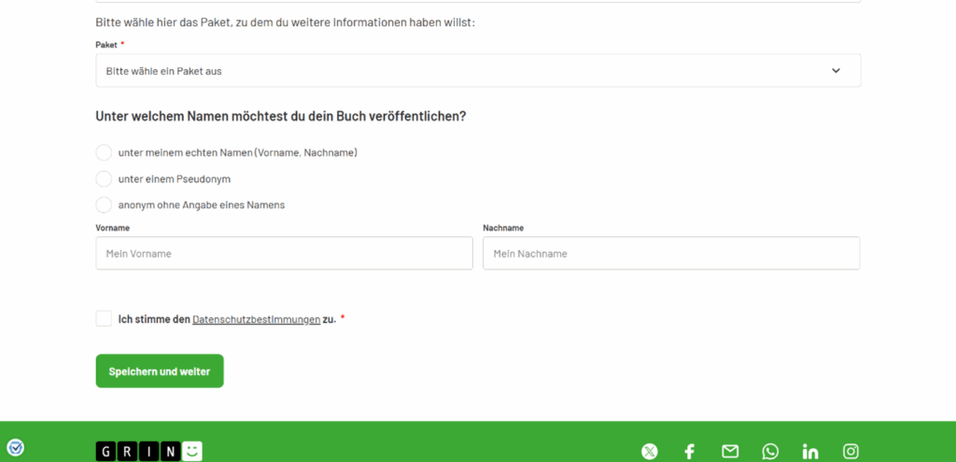Open the Datenschutzbestimmungen link

[x=256, y=319]
